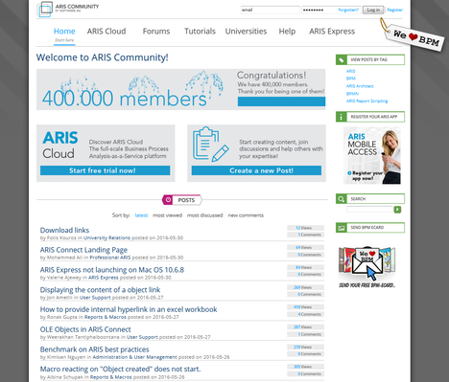Viewport: 449px width, 382px height.
Task: Click the clipboard and pencil icon
Action: pyautogui.click(x=211, y=144)
